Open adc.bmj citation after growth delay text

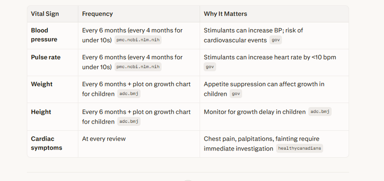pyautogui.click(x=320, y=112)
